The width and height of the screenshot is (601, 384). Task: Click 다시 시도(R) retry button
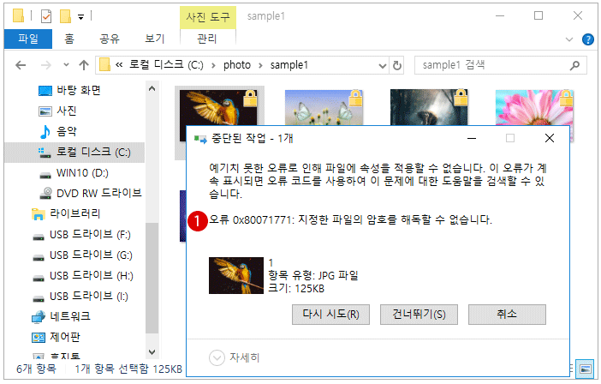330,315
